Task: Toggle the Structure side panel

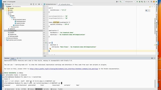Action: pos(3,75)
